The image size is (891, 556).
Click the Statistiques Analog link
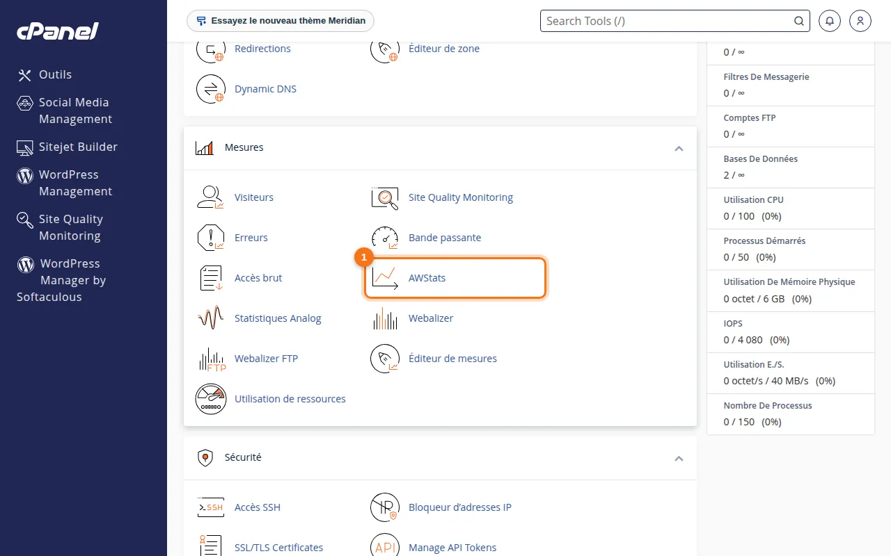click(278, 318)
